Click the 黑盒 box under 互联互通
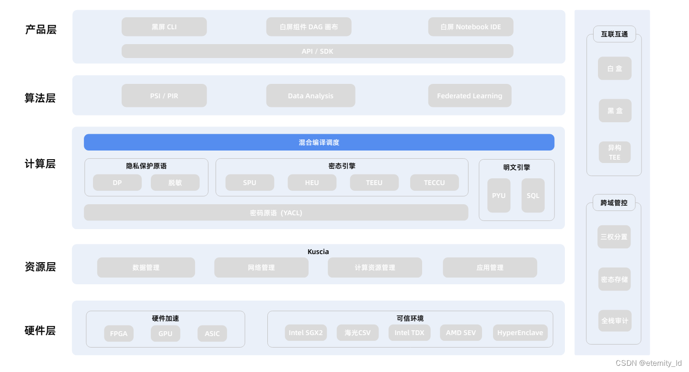This screenshot has width=689, height=372. point(615,111)
